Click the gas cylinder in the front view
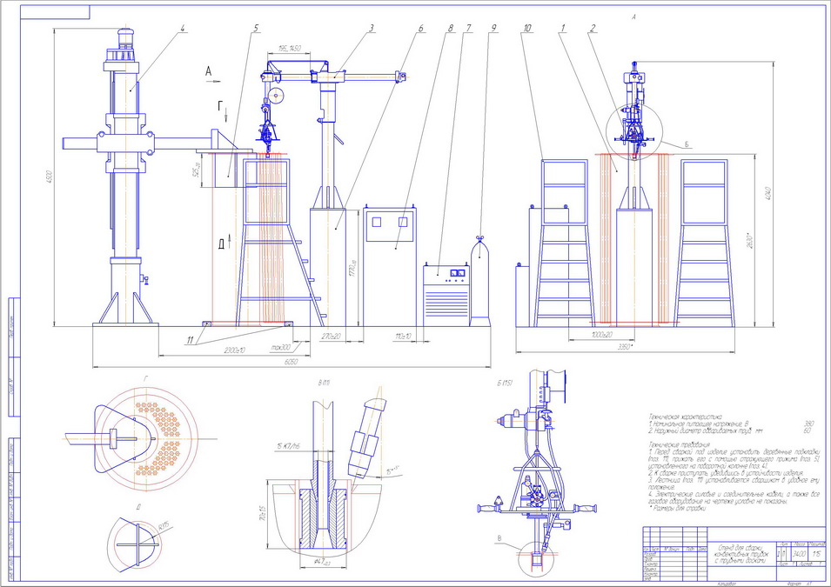The width and height of the screenshot is (831, 587). 480,281
